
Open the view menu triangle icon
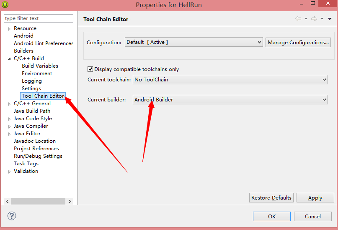click(330, 19)
